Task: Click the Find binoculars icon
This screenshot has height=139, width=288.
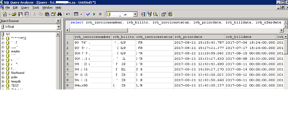Action: [x=59, y=14]
